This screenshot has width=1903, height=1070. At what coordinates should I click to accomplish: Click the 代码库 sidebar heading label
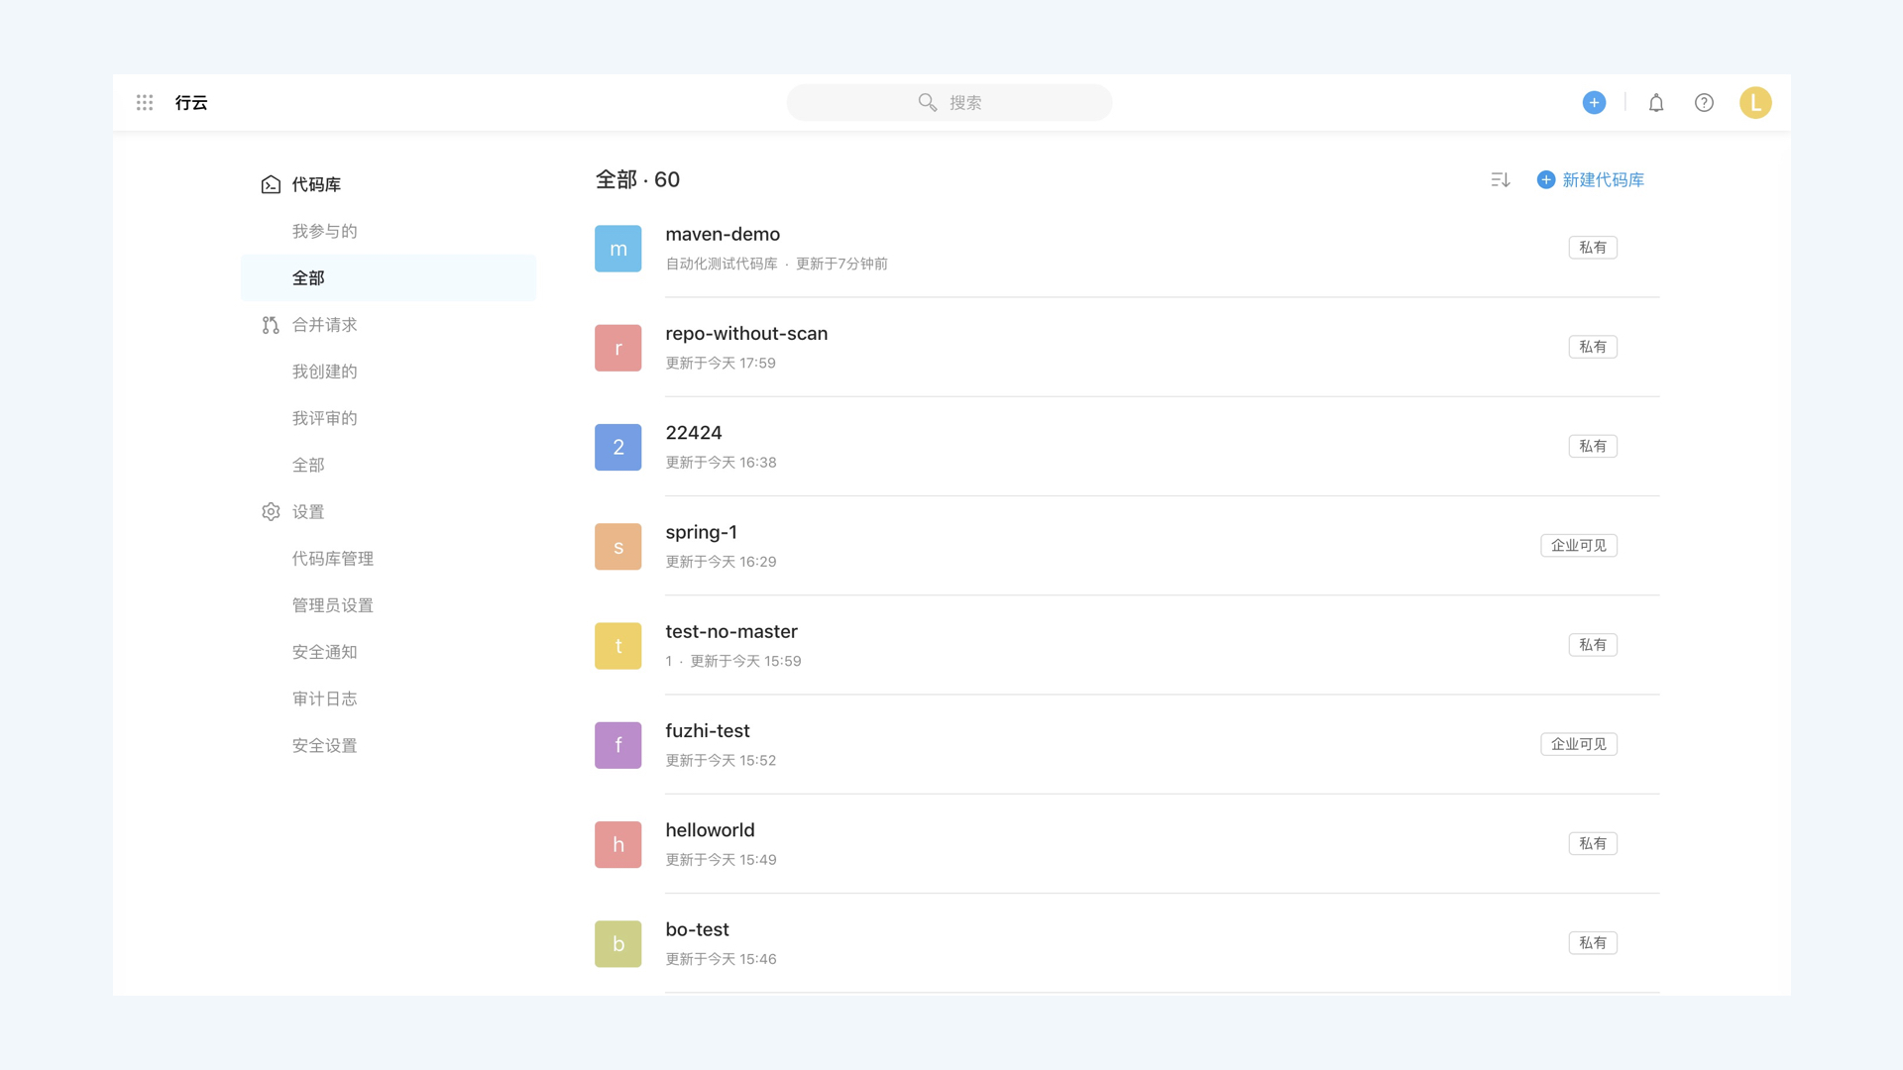click(x=316, y=184)
